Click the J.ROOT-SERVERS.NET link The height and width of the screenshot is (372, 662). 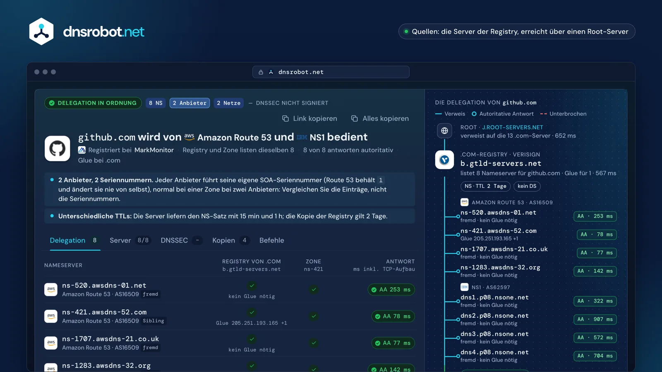coord(512,127)
